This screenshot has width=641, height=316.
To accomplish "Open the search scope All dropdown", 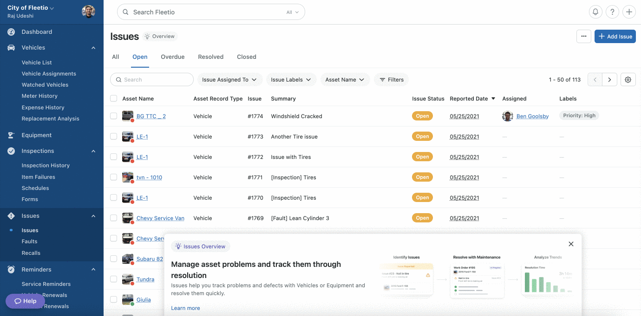I will coord(293,13).
